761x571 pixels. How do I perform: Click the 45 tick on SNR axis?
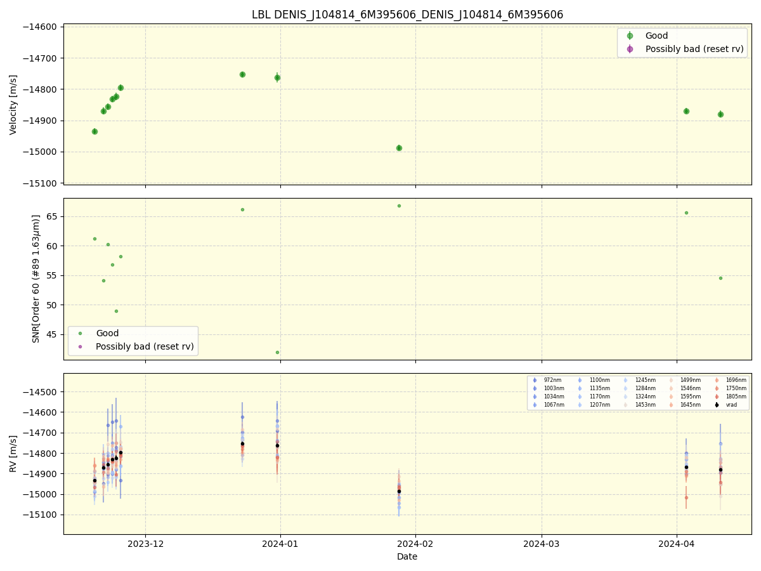53,334
